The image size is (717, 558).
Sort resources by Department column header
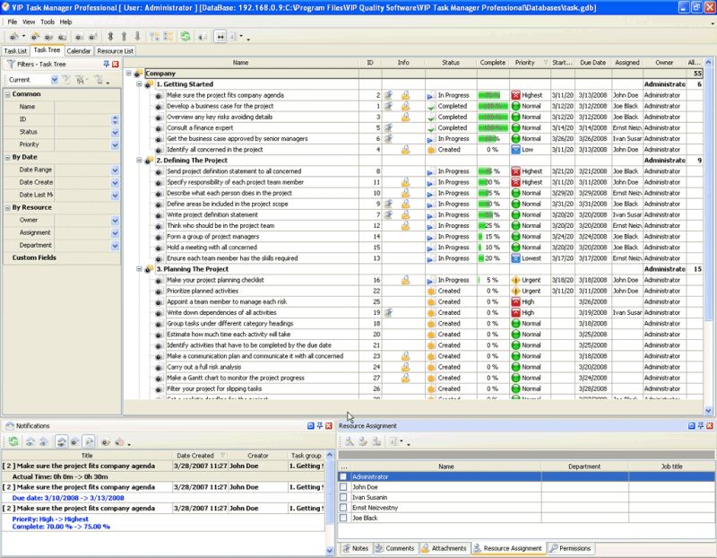[584, 466]
